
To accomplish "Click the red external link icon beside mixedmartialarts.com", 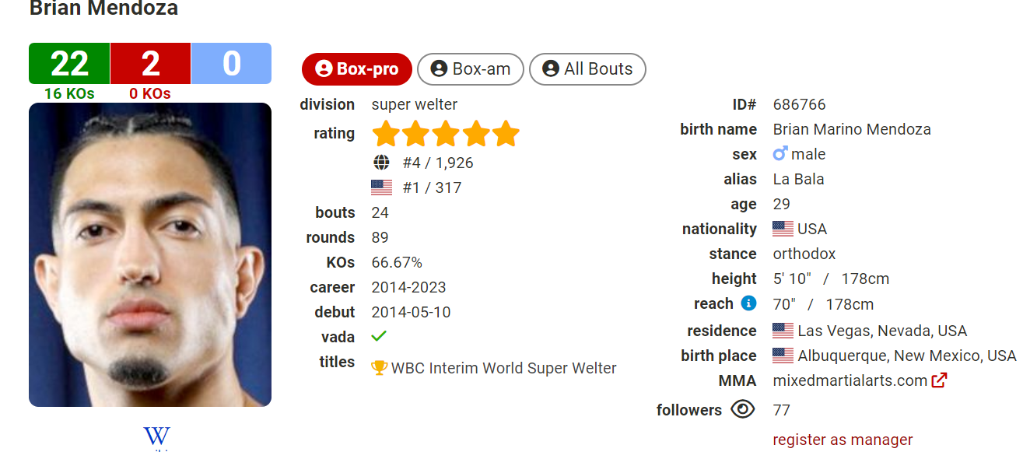I will pos(939,380).
